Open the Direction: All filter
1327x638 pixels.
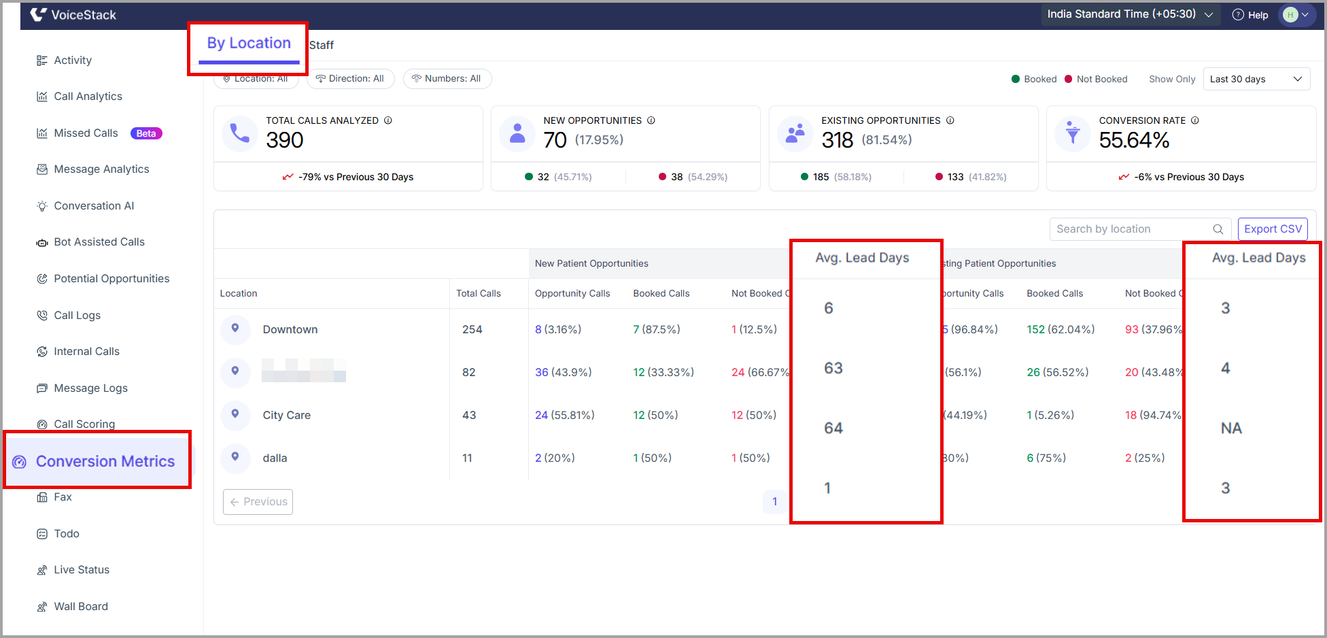(x=351, y=79)
